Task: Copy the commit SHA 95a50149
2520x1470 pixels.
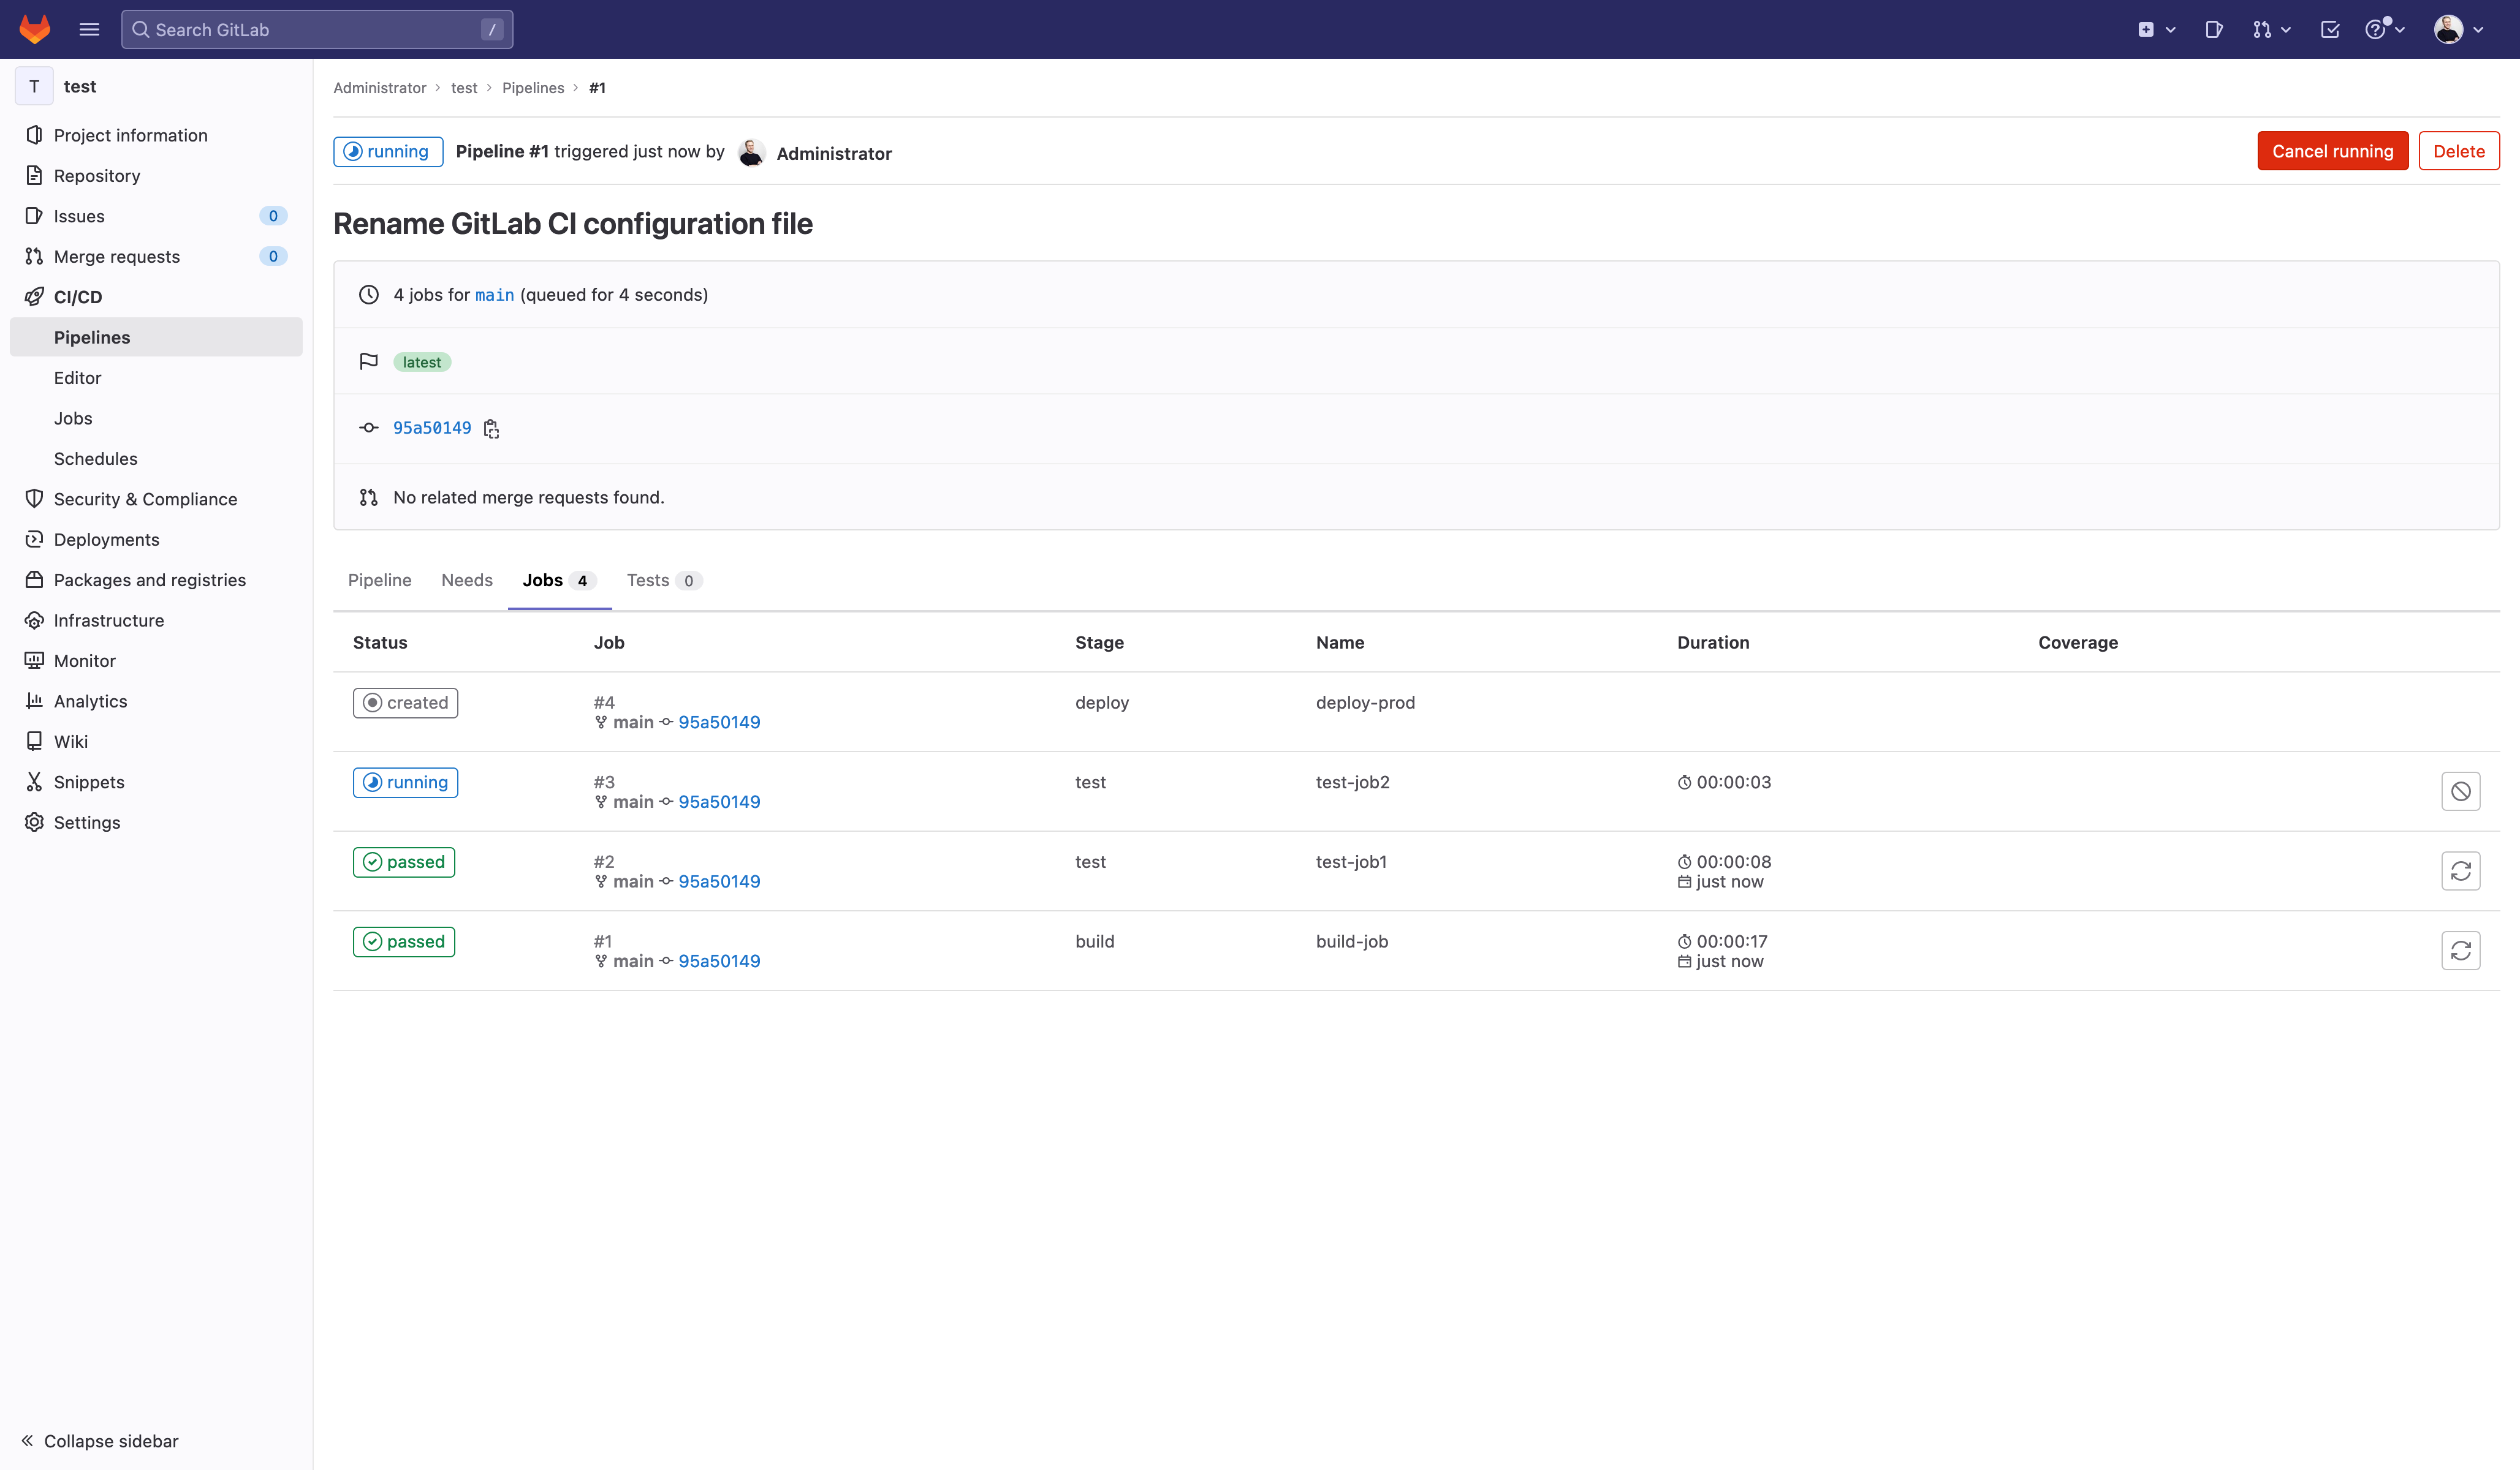Action: (491, 428)
